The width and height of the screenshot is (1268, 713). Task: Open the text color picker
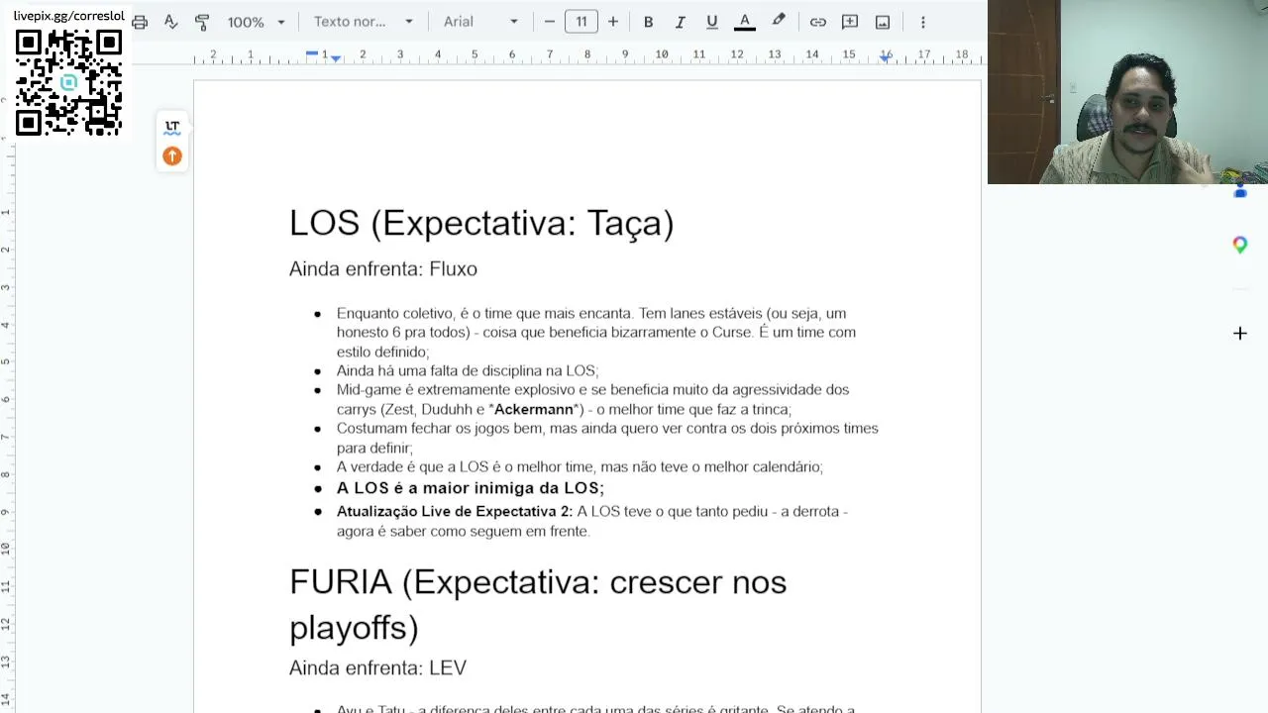[x=745, y=22]
